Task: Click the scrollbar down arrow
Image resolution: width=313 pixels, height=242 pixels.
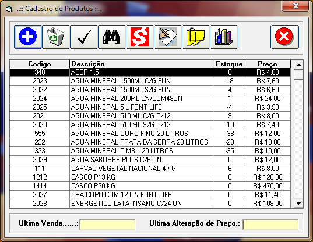Action: 298,204
